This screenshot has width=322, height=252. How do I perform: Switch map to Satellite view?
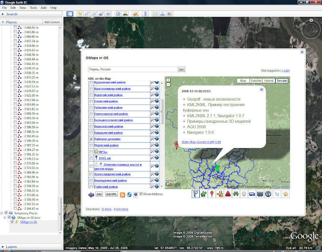tap(256, 81)
